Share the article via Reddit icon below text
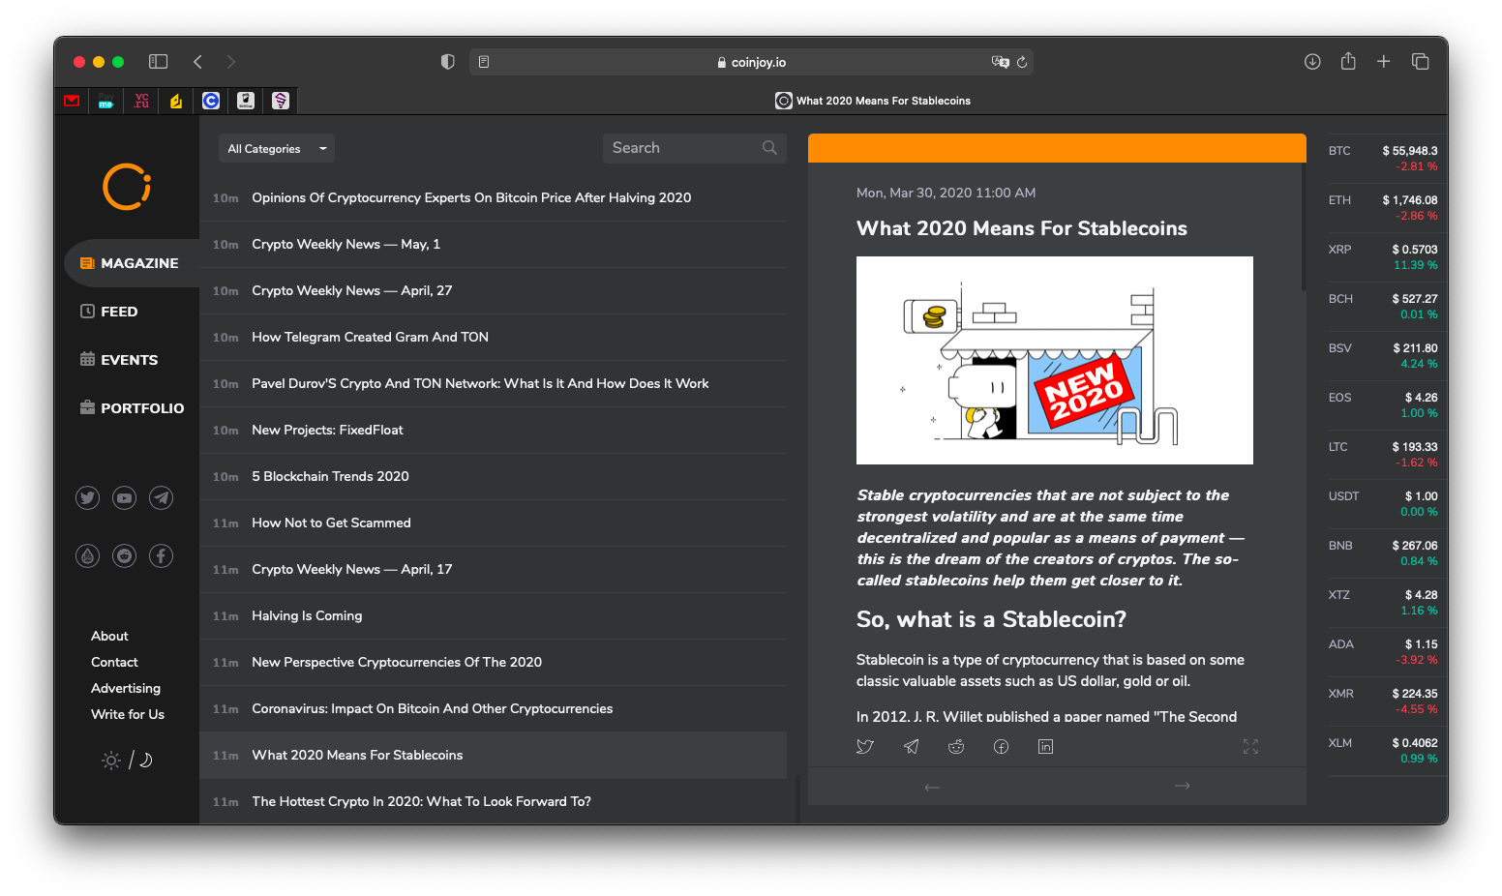This screenshot has height=896, width=1502. coord(956,747)
